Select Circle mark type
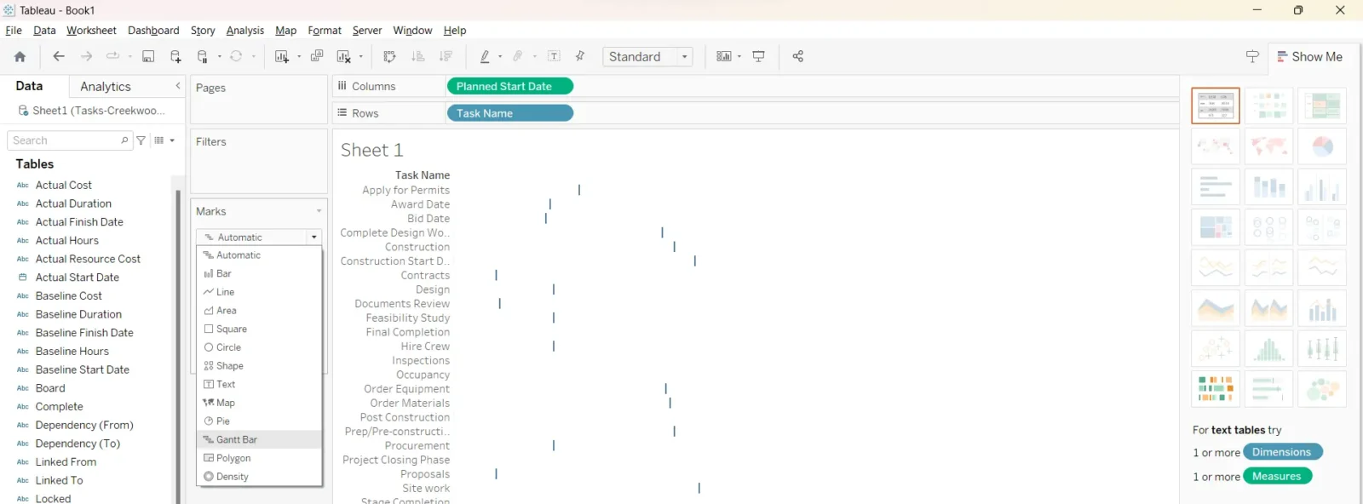The image size is (1363, 504). tap(259, 347)
